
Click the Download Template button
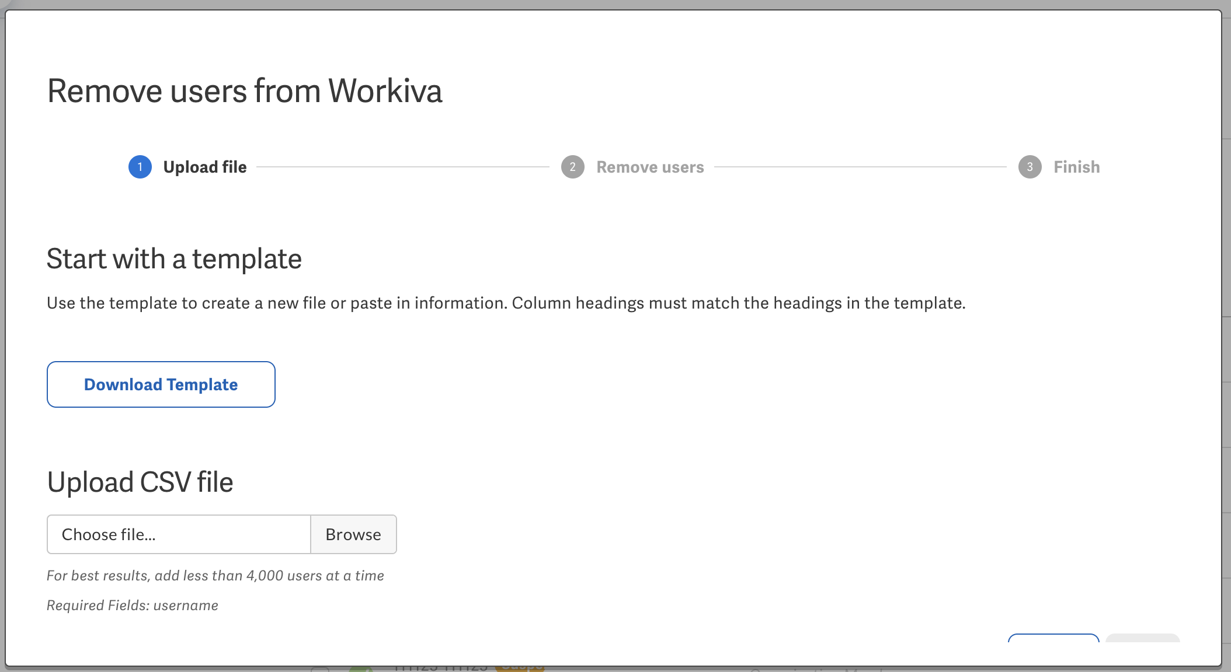click(161, 384)
